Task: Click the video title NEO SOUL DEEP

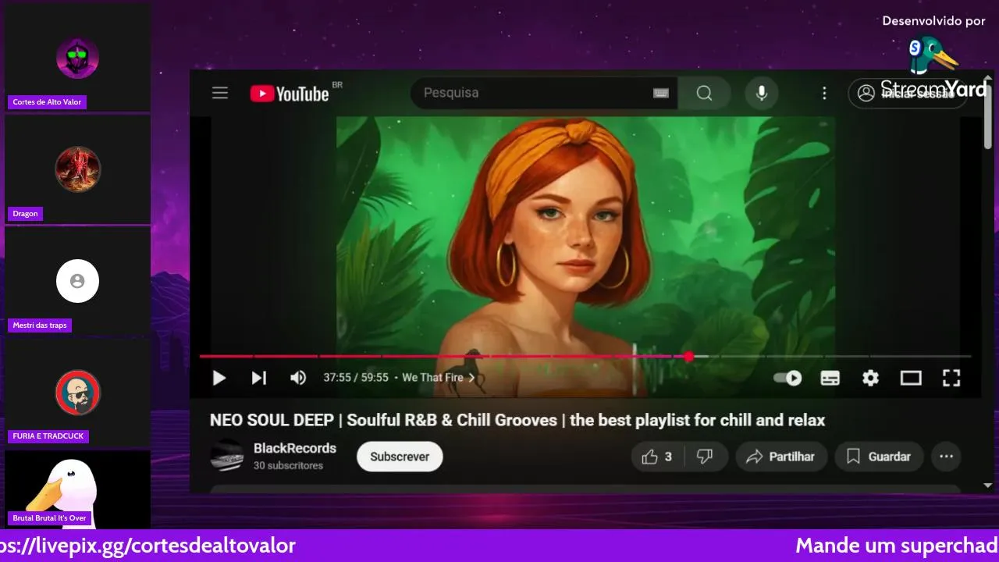Action: point(517,420)
